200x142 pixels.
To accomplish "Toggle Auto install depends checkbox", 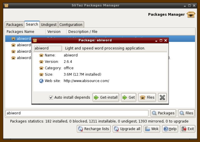I will [51, 98].
